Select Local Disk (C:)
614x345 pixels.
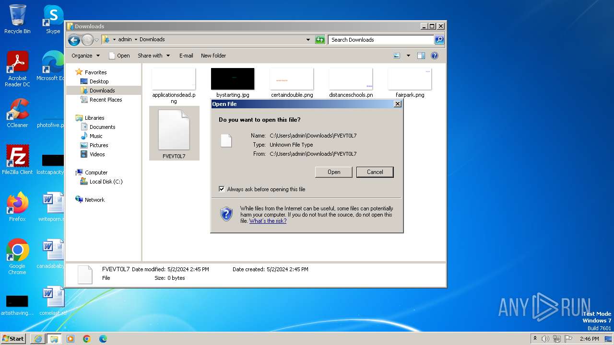click(106, 182)
